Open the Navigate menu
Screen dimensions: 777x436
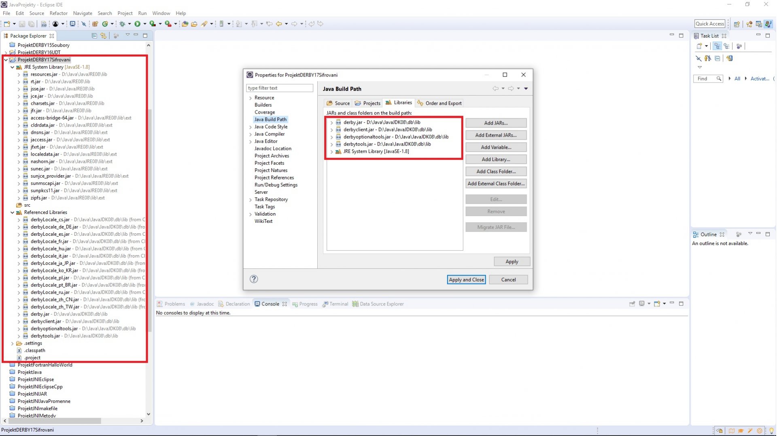83,13
